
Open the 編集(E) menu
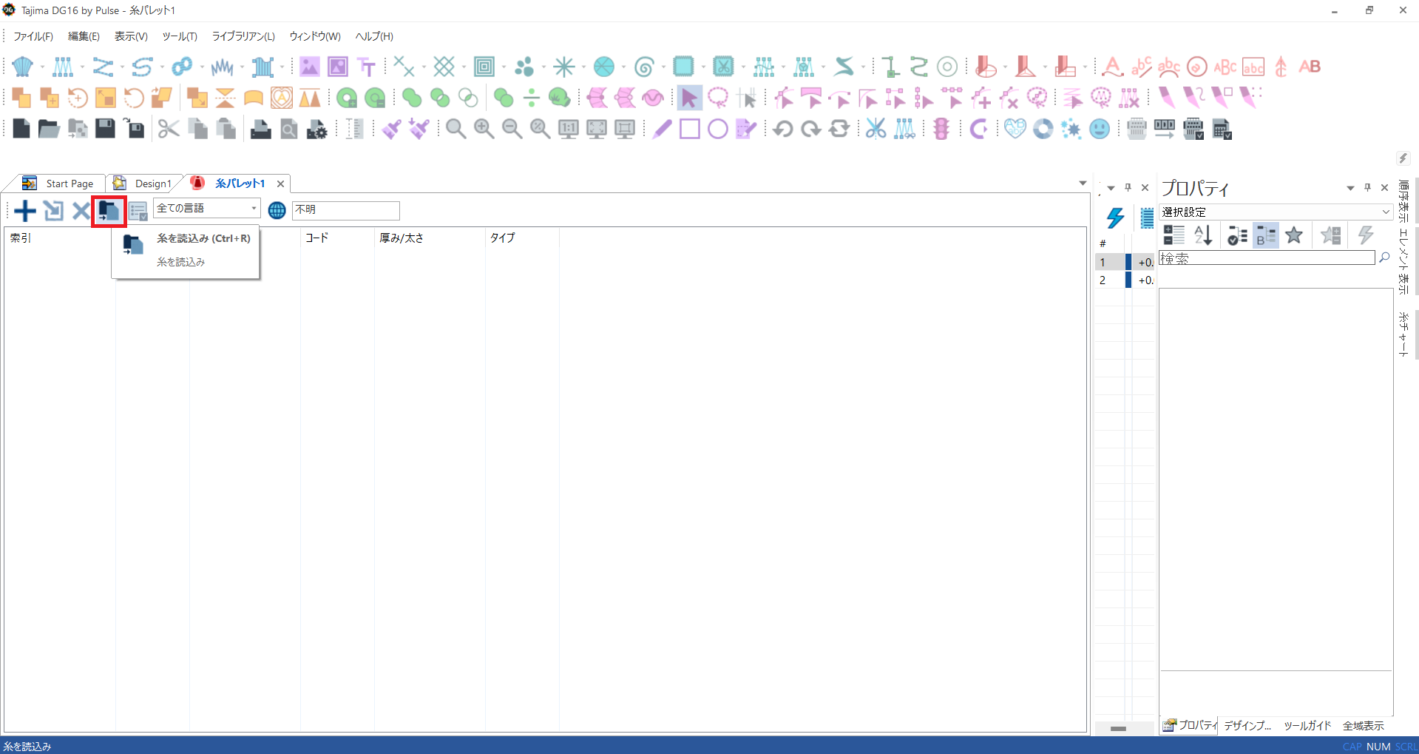[x=84, y=36]
